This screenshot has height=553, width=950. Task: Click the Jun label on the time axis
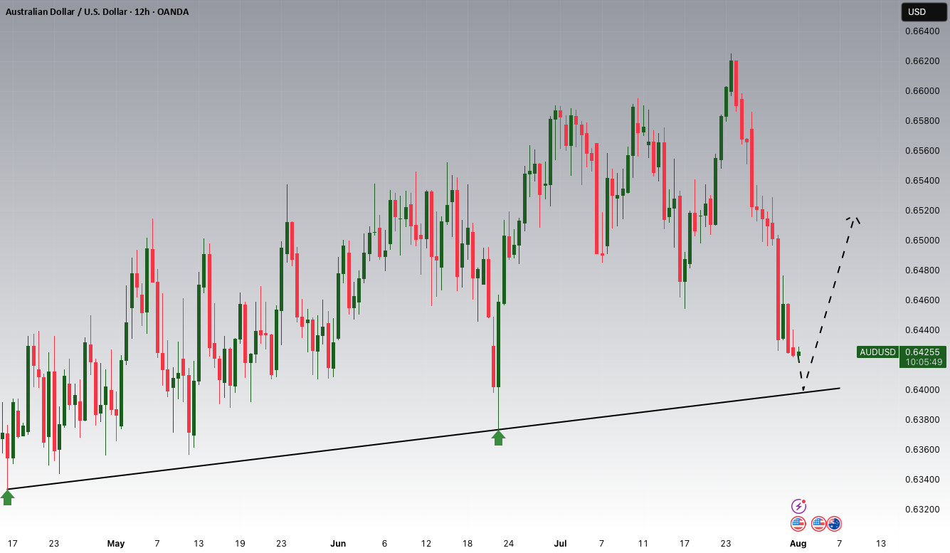tap(338, 544)
